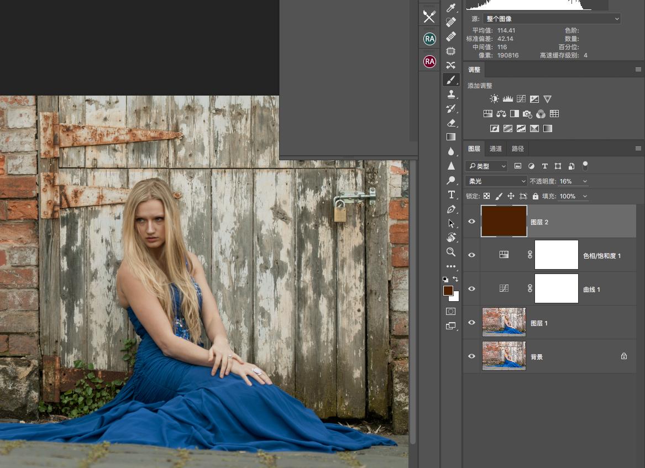Toggle visibility of 曲线 1 layer
Viewport: 645px width, 468px height.
pos(471,288)
